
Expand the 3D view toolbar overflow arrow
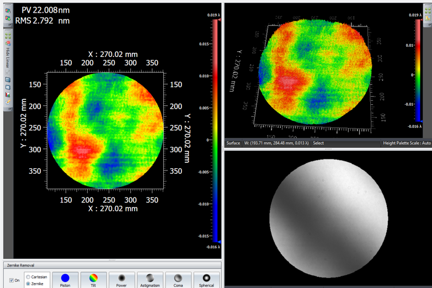(429, 25)
